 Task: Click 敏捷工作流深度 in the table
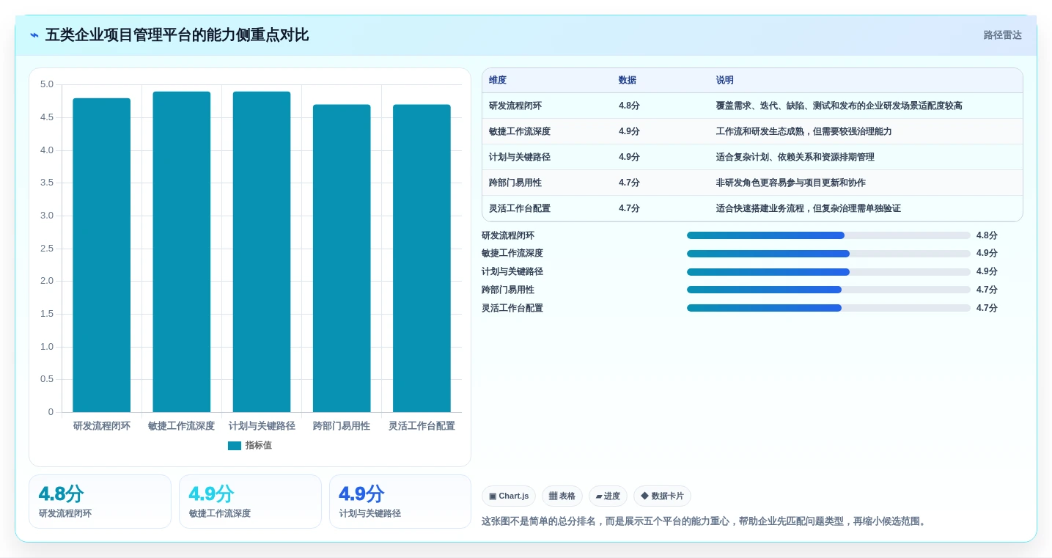click(x=520, y=131)
